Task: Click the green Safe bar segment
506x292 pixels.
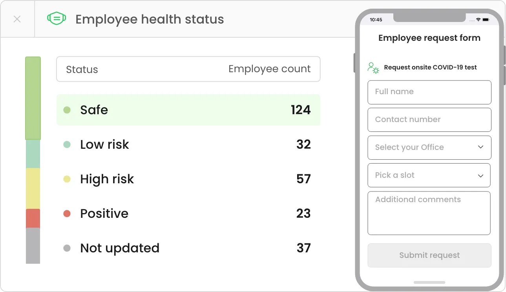Action: coord(33,98)
